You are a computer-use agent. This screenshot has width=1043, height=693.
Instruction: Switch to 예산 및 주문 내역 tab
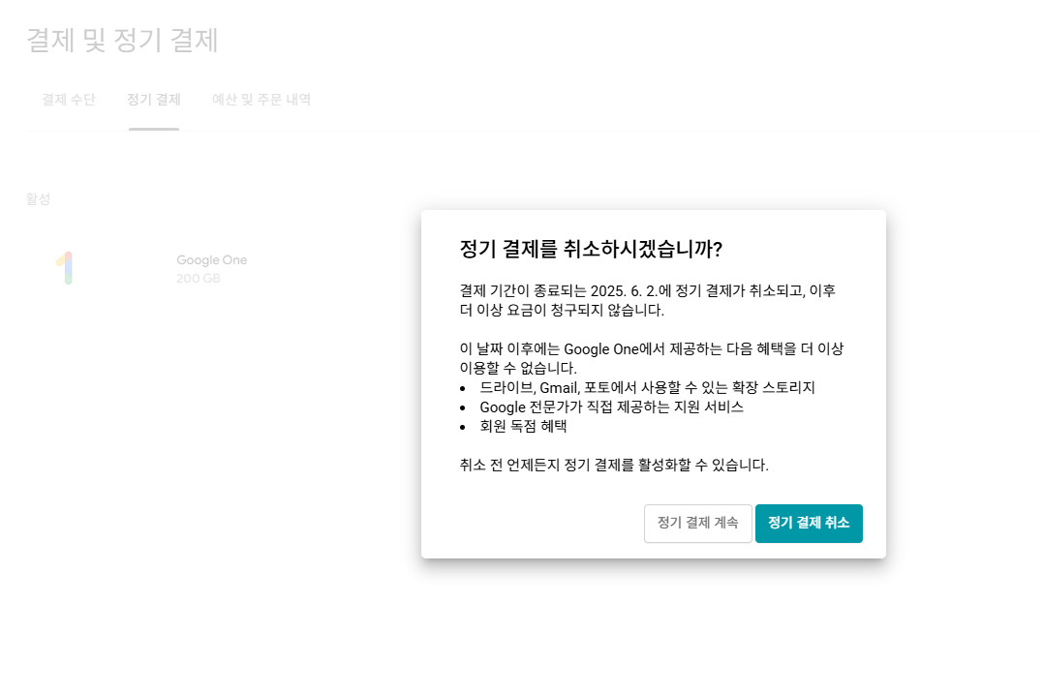click(261, 100)
